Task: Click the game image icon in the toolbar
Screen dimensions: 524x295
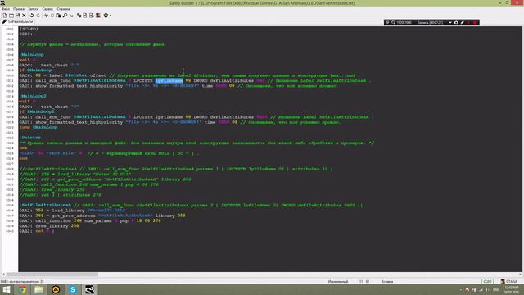Action: 98,16
